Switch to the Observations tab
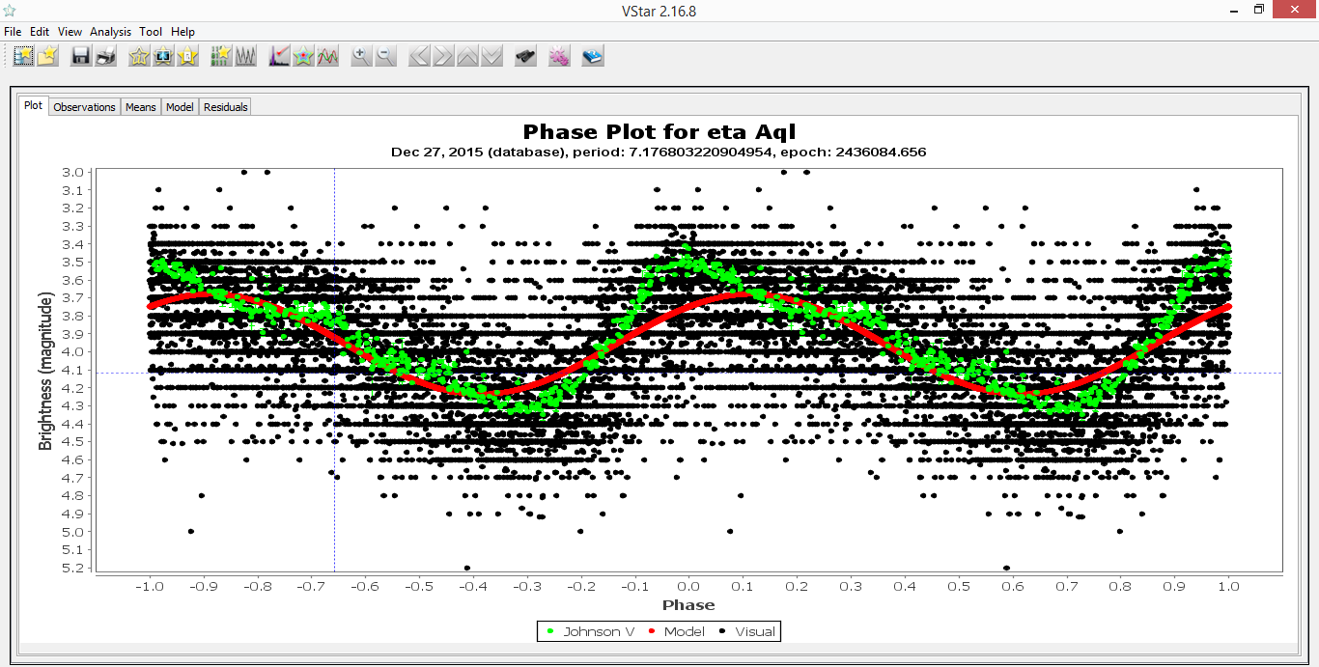 coord(84,107)
